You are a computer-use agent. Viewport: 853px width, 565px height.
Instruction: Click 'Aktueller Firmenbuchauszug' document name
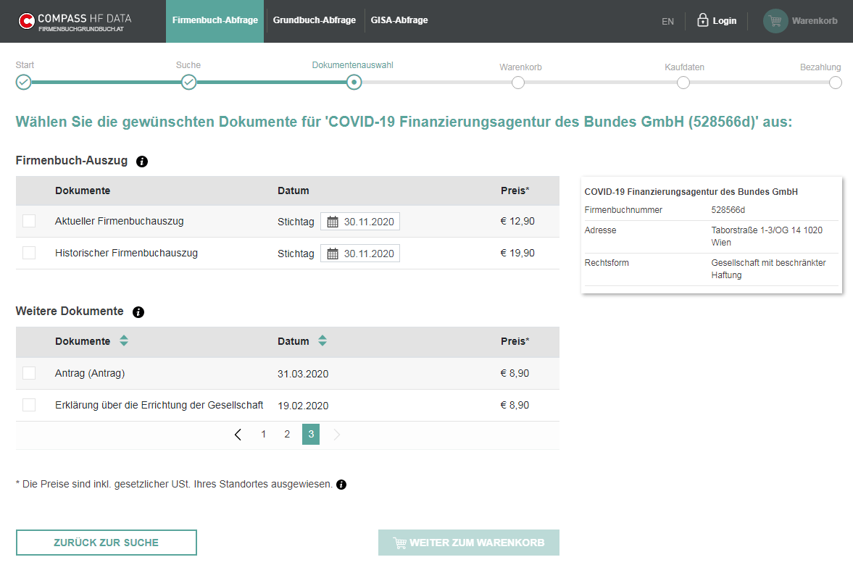tap(119, 222)
